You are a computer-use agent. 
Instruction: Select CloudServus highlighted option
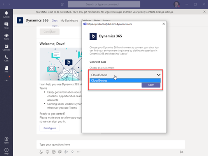[x=125, y=81]
